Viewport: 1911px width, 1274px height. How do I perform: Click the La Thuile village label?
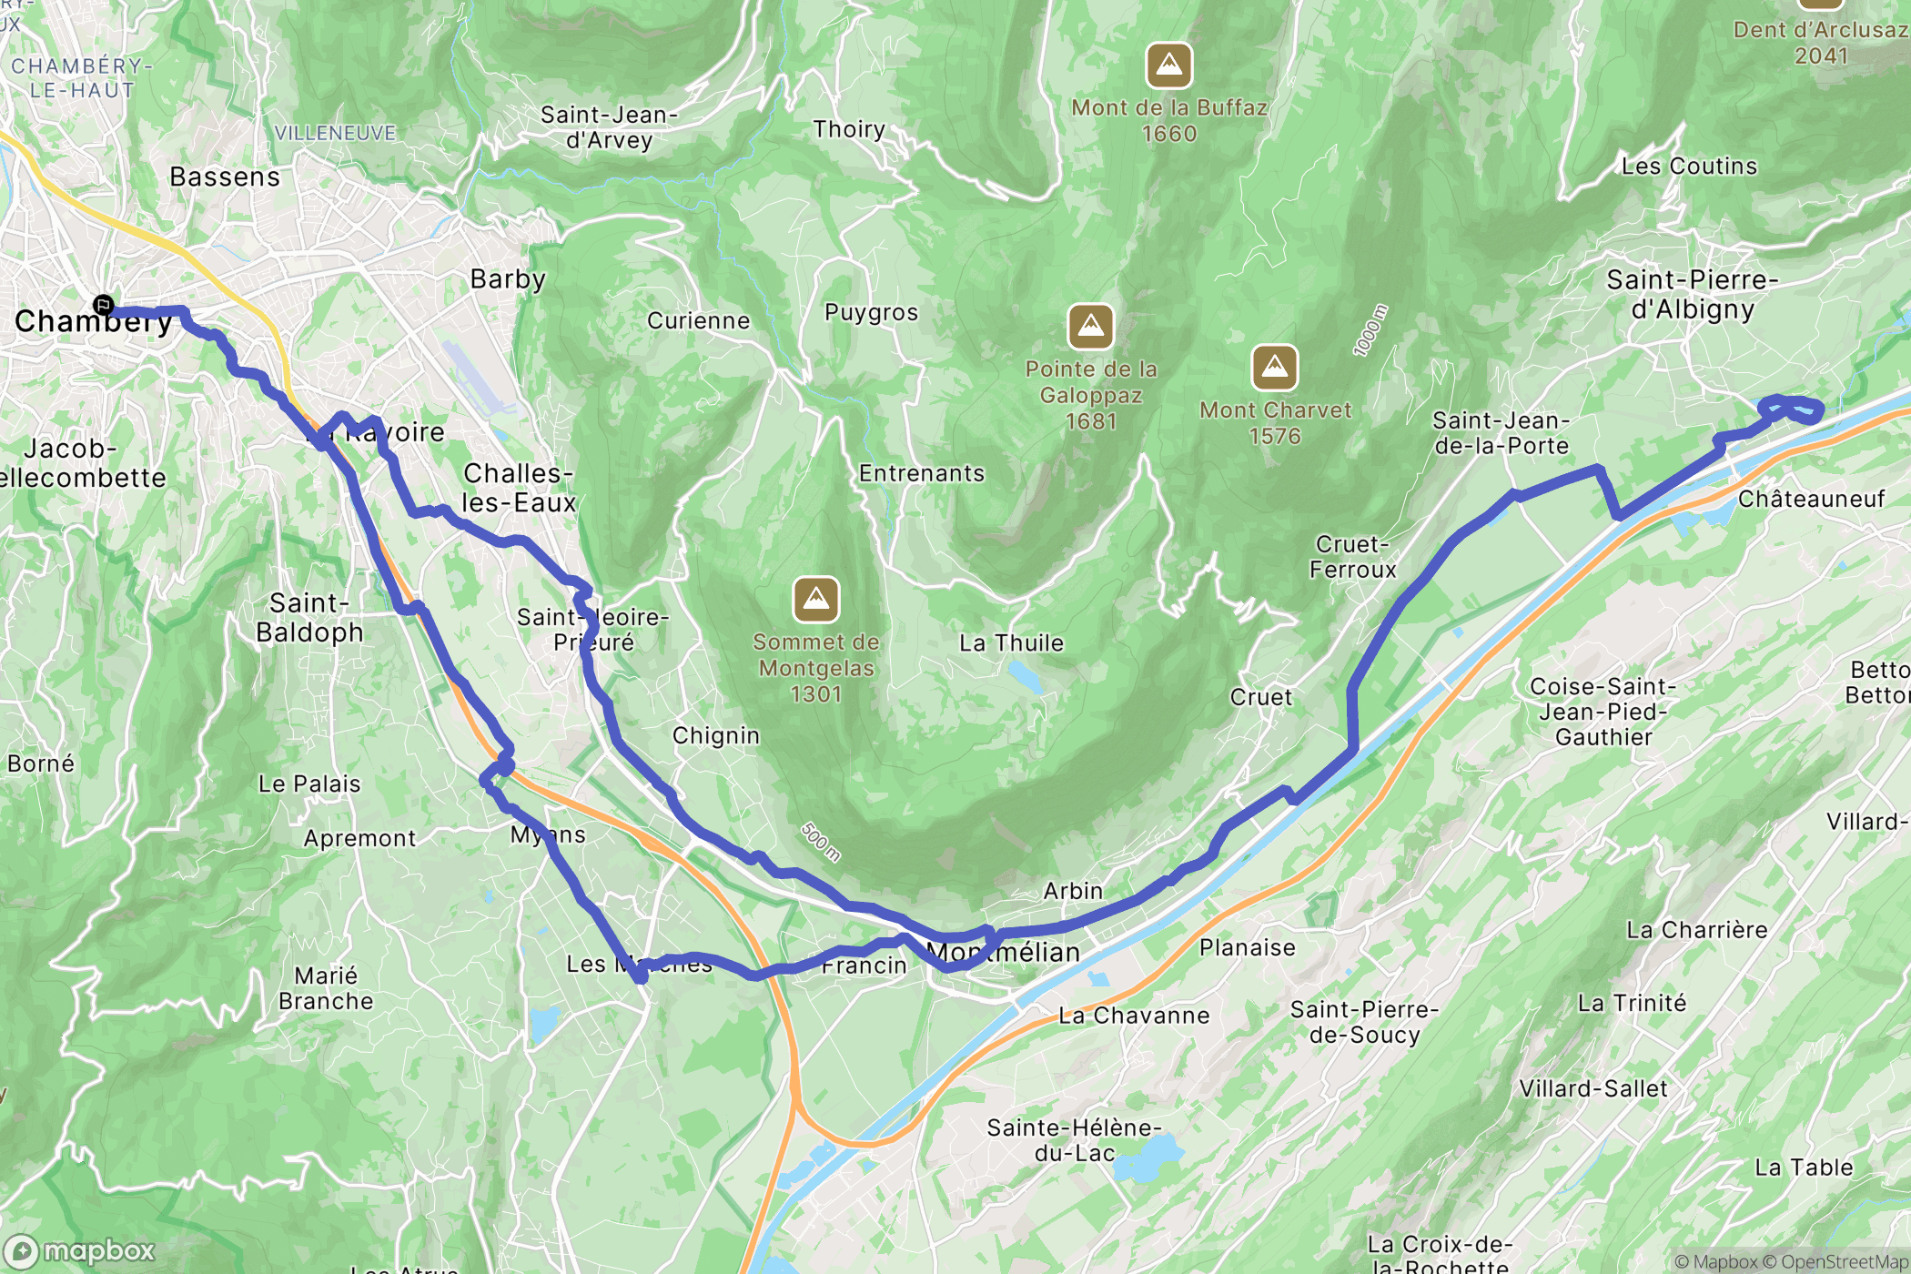[x=1011, y=642]
